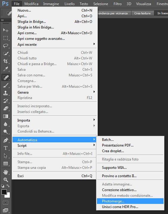168x214 pixels.
Task: Select the Rectangular Marquee tool
Action: point(6,38)
